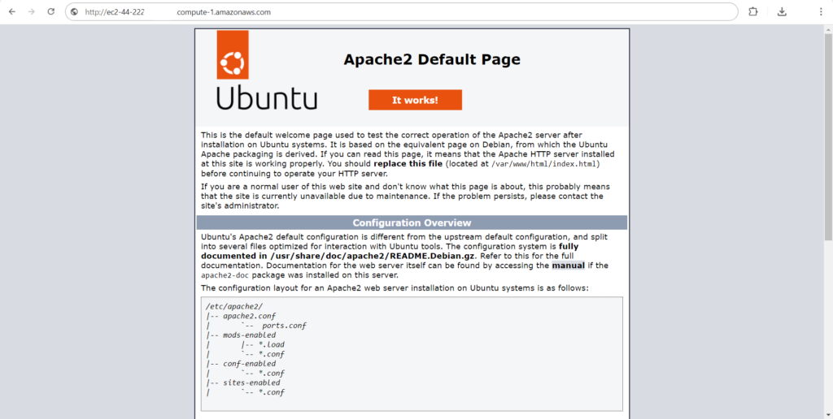Click the browser forward arrow
The image size is (833, 419).
point(32,11)
